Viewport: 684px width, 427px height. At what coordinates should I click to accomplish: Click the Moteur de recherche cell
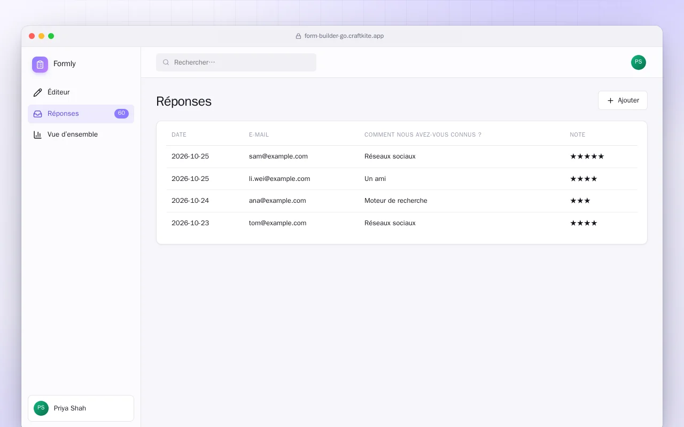tap(396, 201)
